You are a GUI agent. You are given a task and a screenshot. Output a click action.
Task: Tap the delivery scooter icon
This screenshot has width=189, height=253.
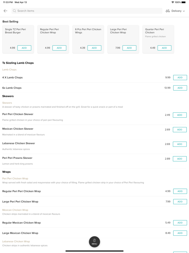click(x=168, y=11)
